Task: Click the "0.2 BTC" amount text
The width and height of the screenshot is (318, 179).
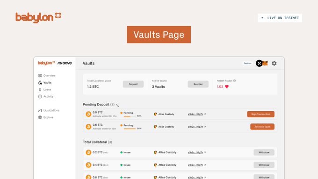Action: [98, 152]
